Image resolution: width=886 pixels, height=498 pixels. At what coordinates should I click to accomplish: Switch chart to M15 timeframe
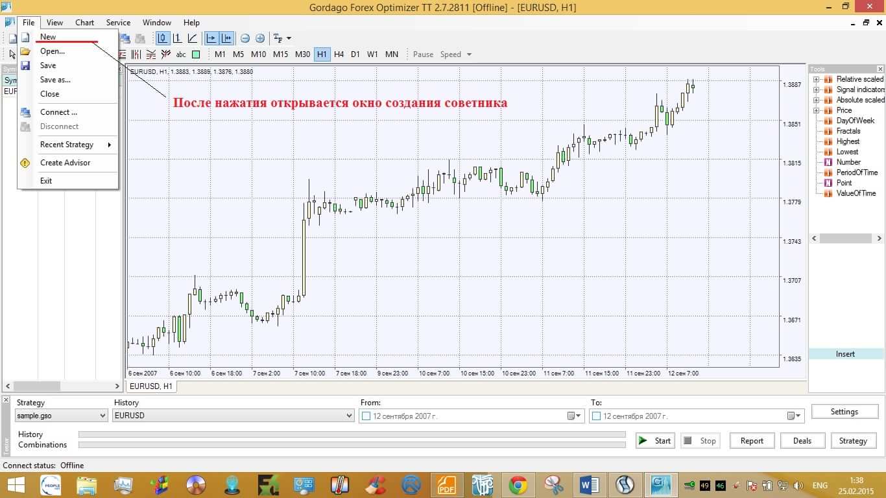(281, 54)
